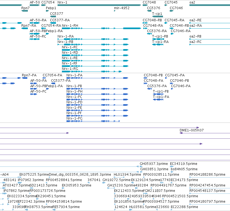
Task: Open EST RP004188286.5prime label
Action: (x=207, y=175)
